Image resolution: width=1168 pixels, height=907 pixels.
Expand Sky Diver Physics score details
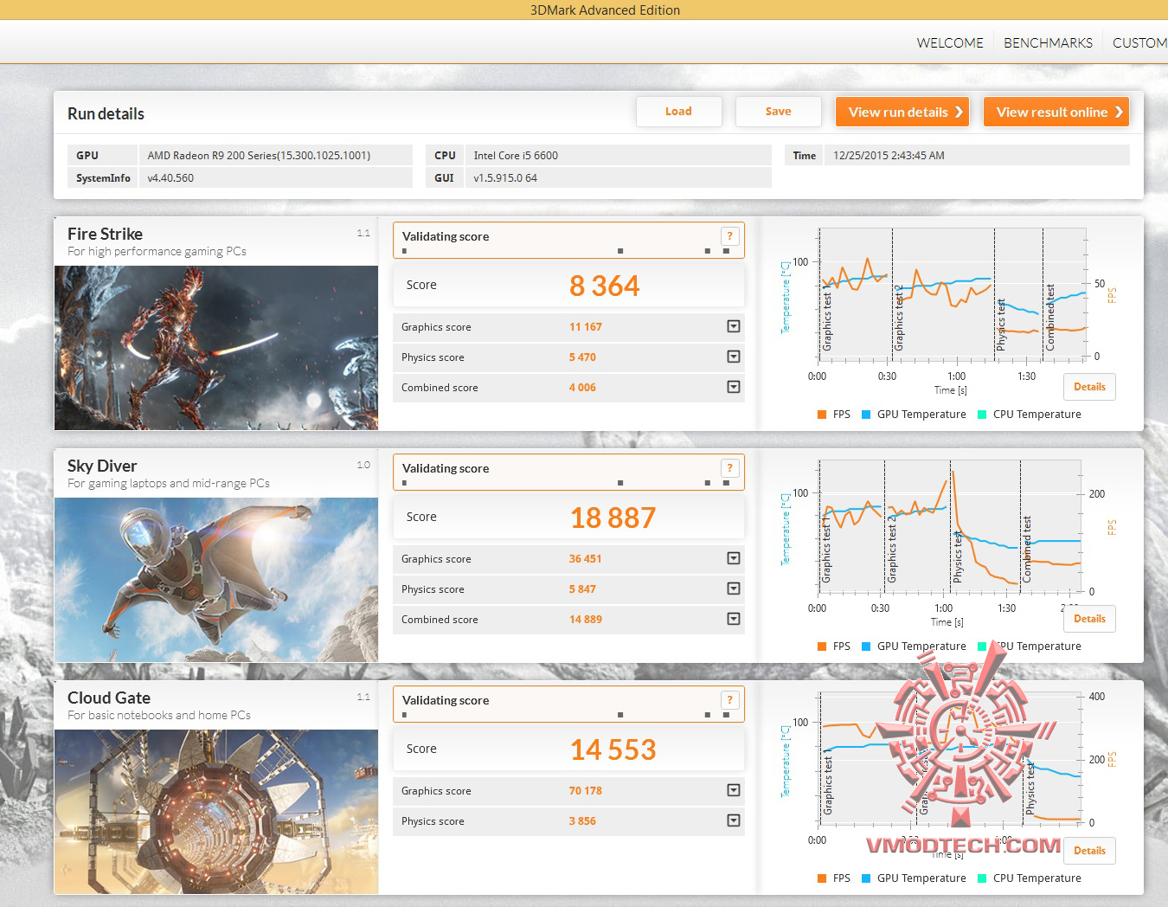[x=734, y=589]
